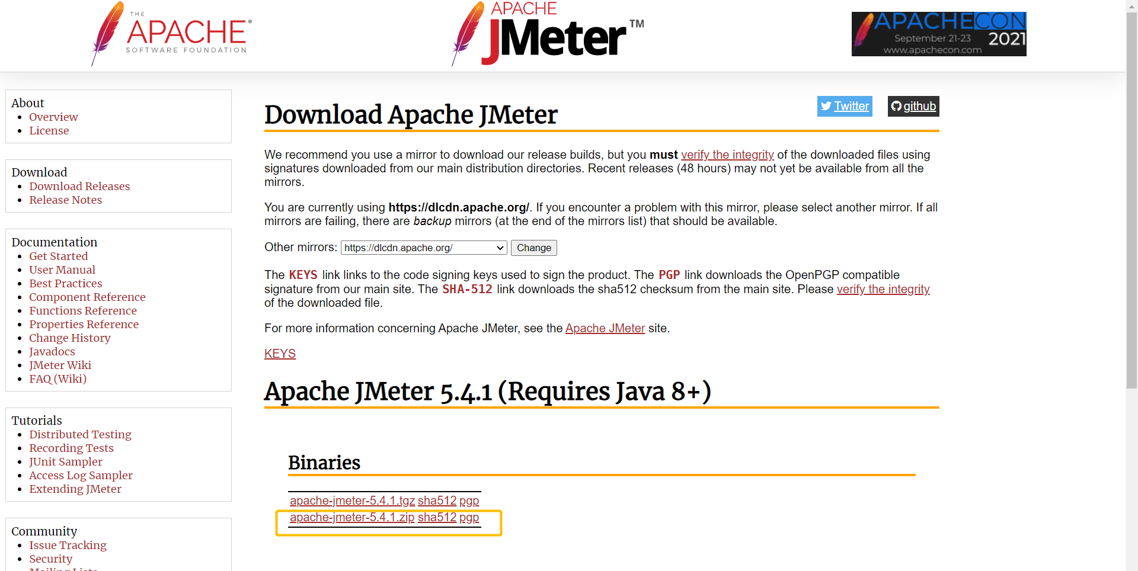Viewport: 1138px width, 571px height.
Task: View the Change History page
Action: coord(70,338)
